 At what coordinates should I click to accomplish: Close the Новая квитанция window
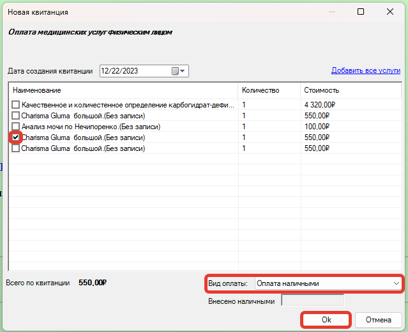click(389, 12)
